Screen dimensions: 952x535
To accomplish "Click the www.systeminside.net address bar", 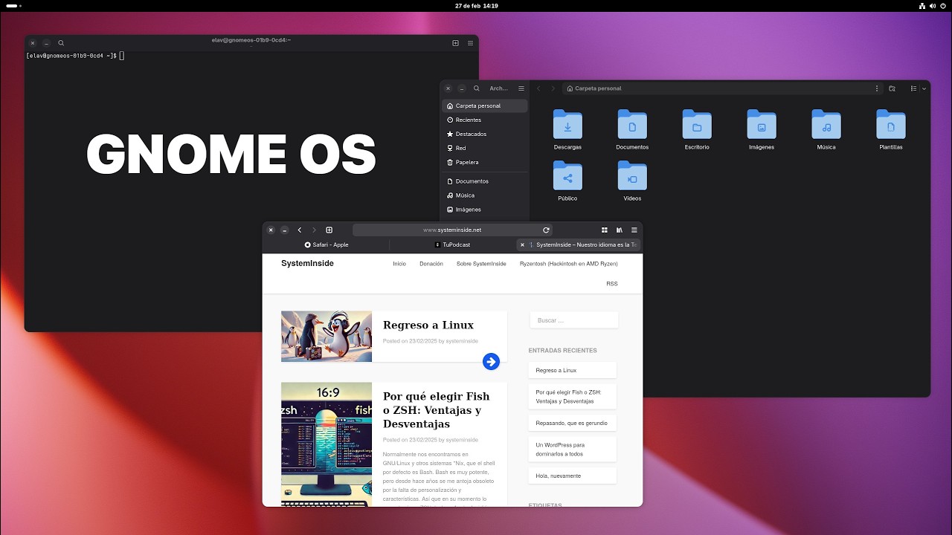I will click(x=452, y=230).
